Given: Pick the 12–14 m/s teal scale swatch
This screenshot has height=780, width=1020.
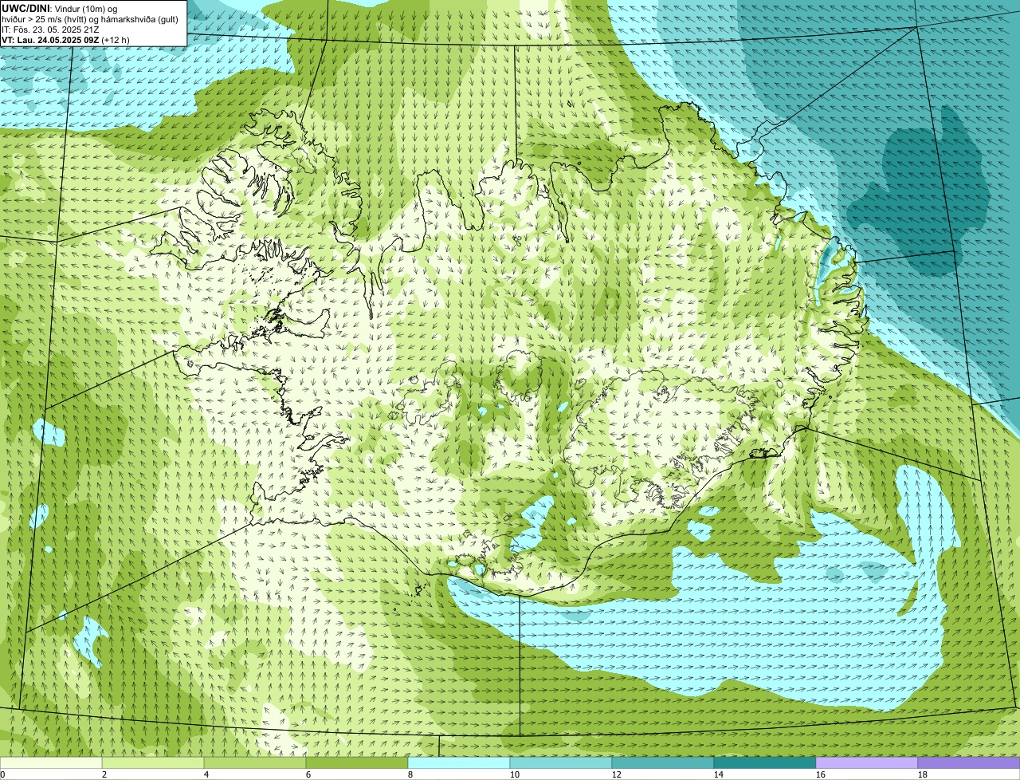Looking at the screenshot, I should point(663,762).
